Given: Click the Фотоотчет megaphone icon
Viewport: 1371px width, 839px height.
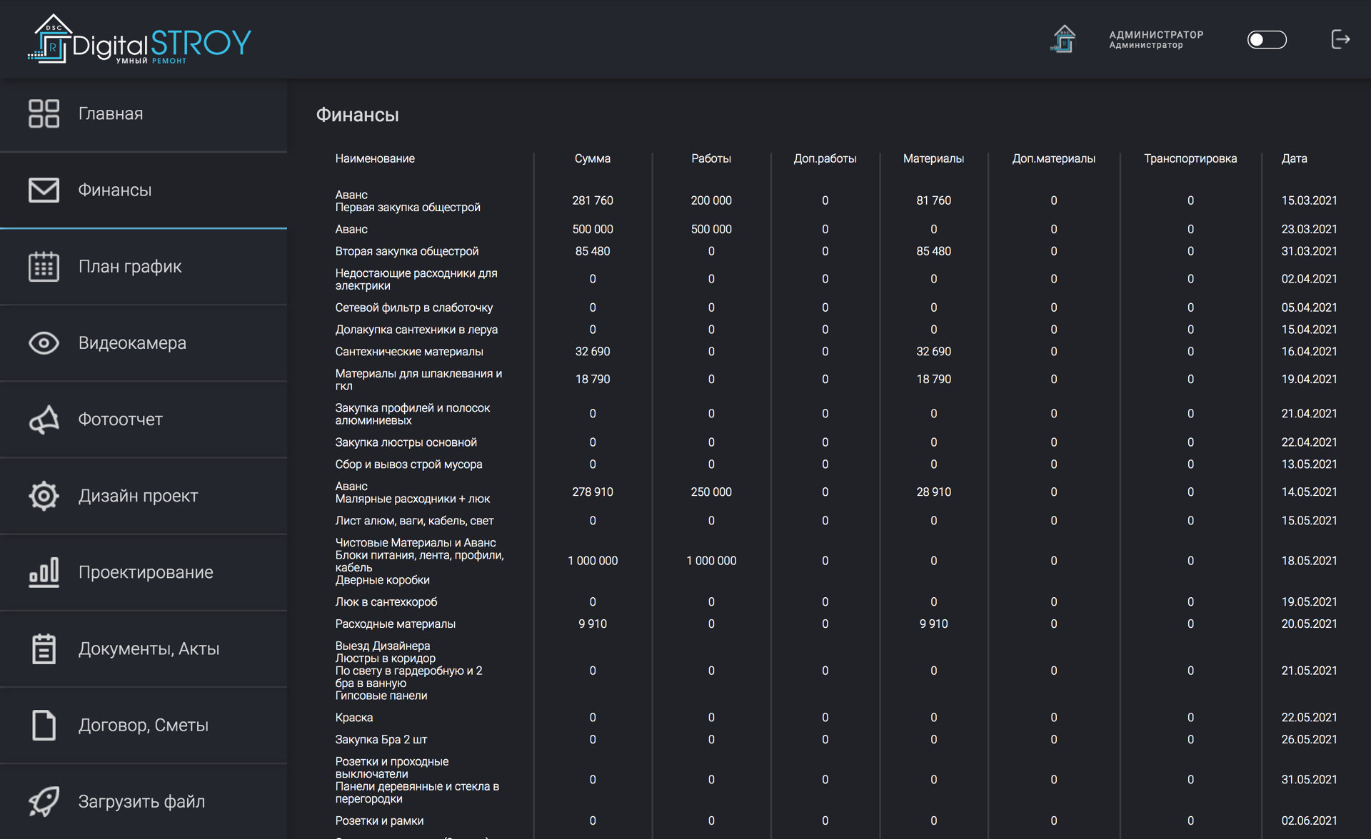Looking at the screenshot, I should coord(44,419).
